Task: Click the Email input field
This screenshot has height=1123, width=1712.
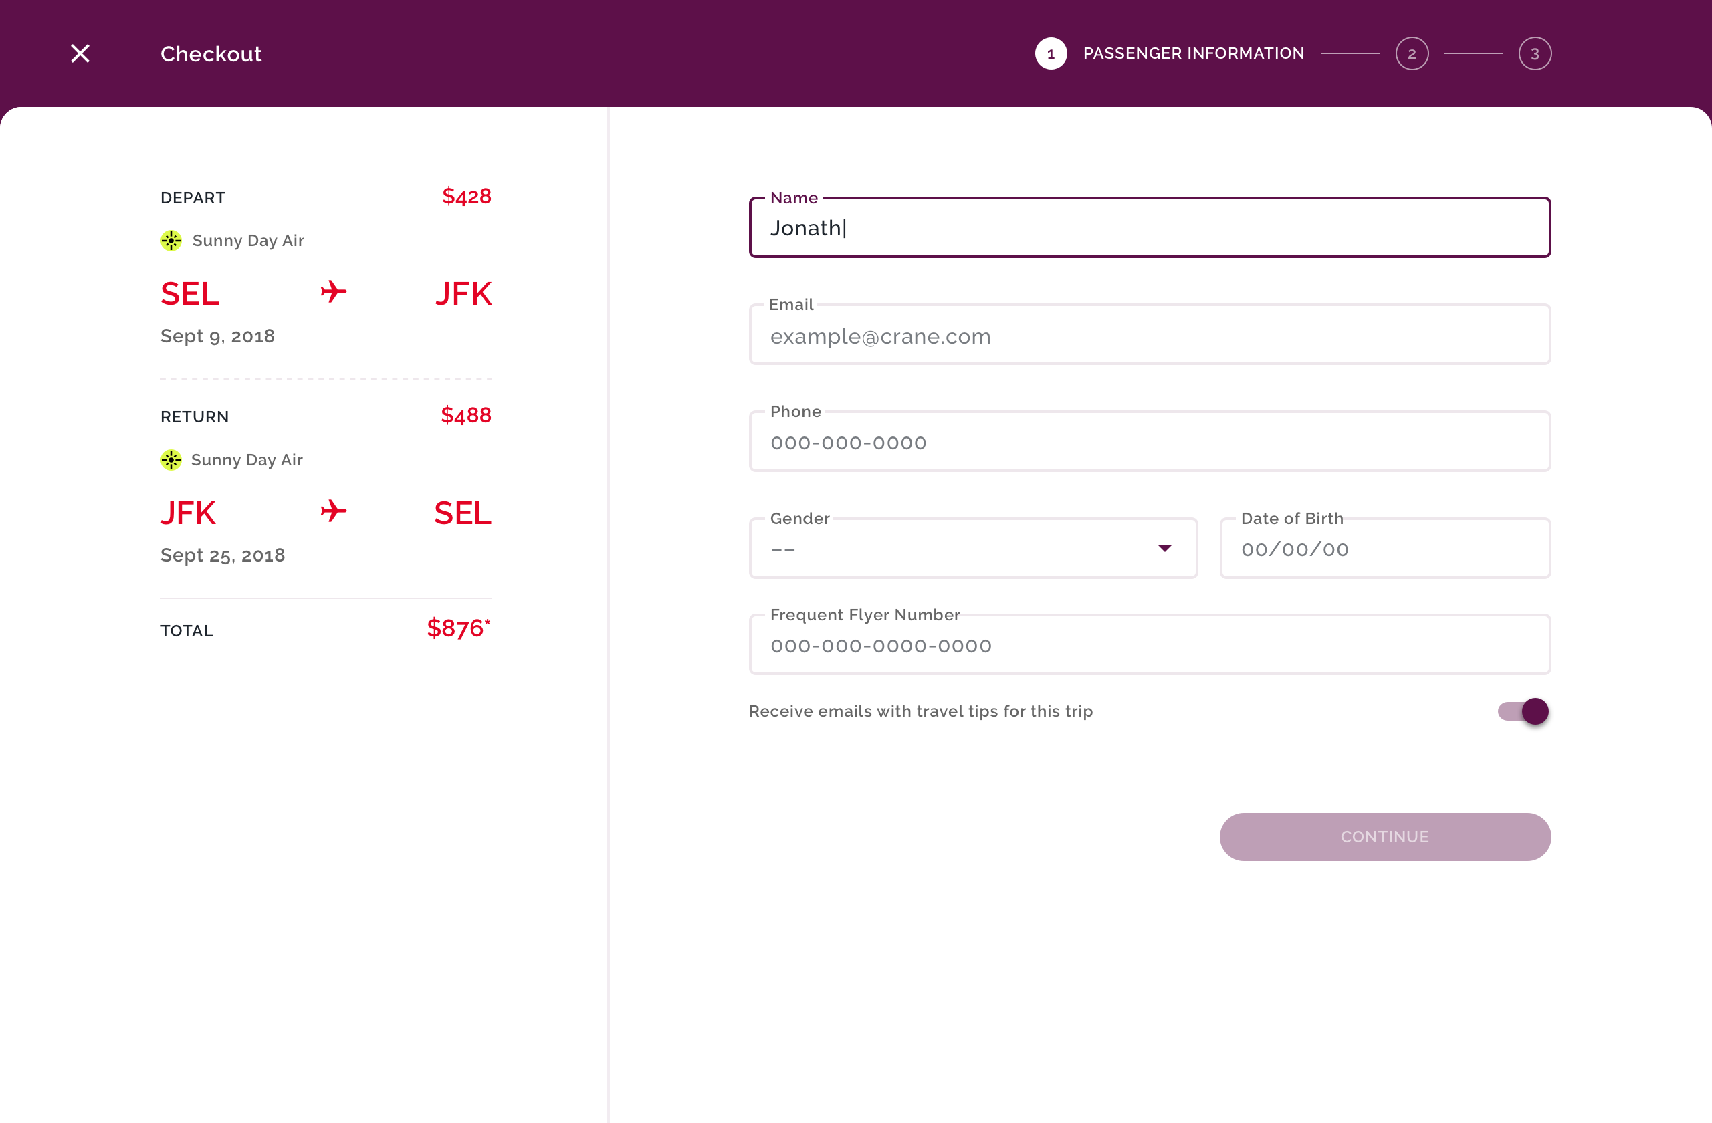Action: tap(1149, 336)
